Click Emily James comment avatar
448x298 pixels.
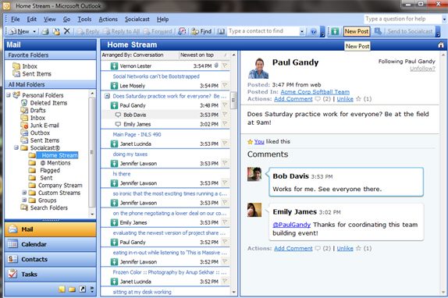coord(254,210)
